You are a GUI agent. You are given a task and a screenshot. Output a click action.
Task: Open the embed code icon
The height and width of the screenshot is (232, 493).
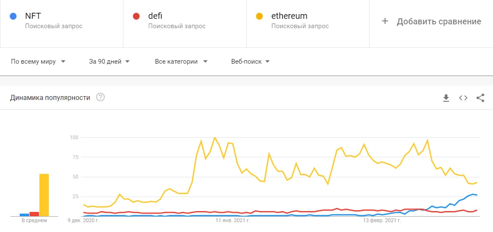pos(463,98)
